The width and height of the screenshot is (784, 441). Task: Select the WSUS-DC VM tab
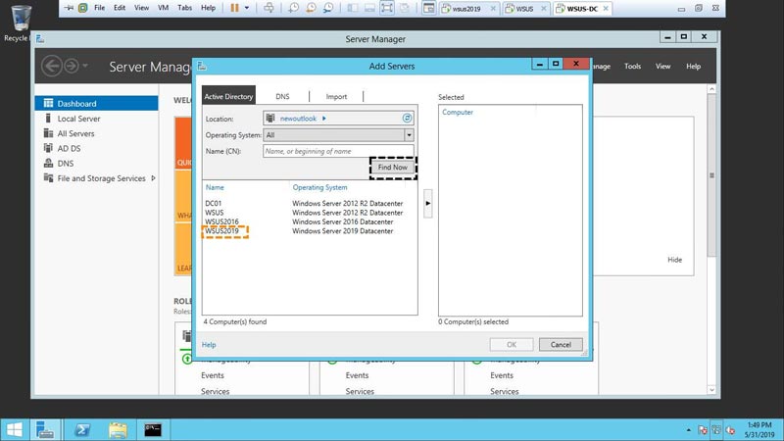[x=581, y=9]
